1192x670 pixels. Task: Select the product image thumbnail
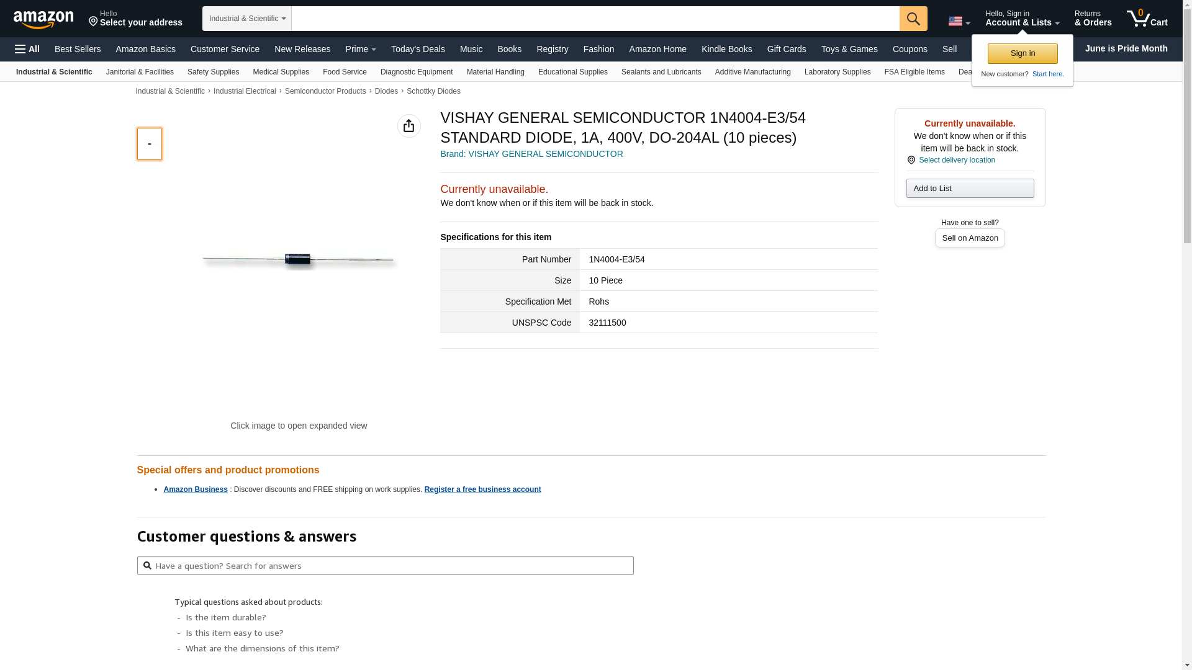pyautogui.click(x=150, y=144)
